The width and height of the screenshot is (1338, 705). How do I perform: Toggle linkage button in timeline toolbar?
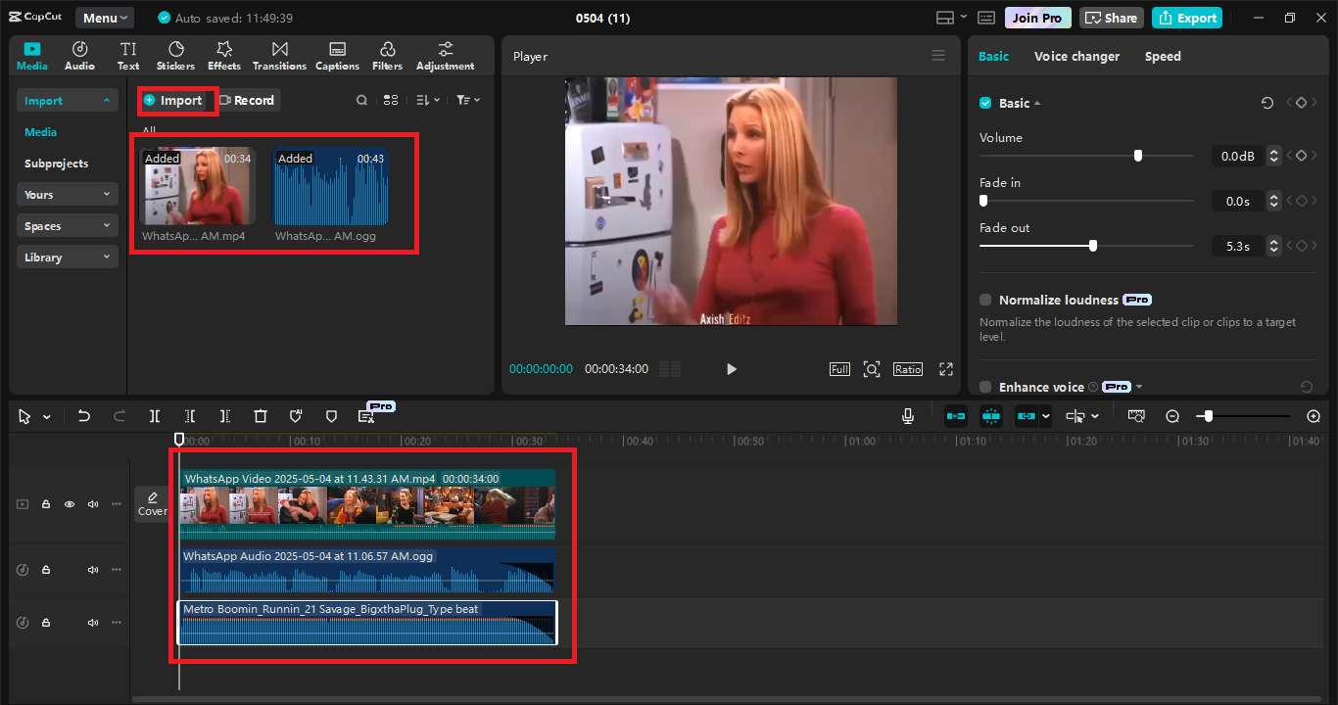1026,416
